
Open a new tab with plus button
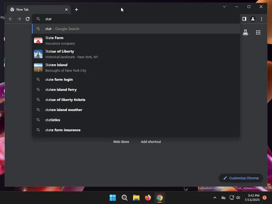[x=76, y=10]
